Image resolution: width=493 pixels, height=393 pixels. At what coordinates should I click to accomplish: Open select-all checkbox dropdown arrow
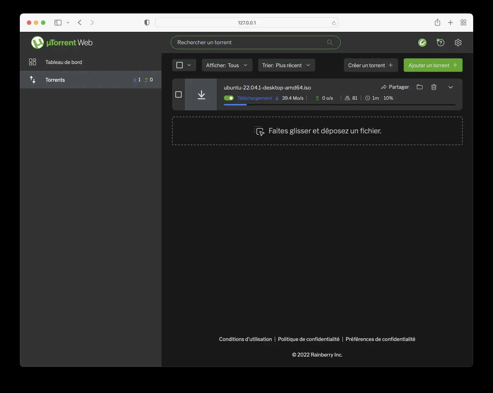(x=189, y=65)
